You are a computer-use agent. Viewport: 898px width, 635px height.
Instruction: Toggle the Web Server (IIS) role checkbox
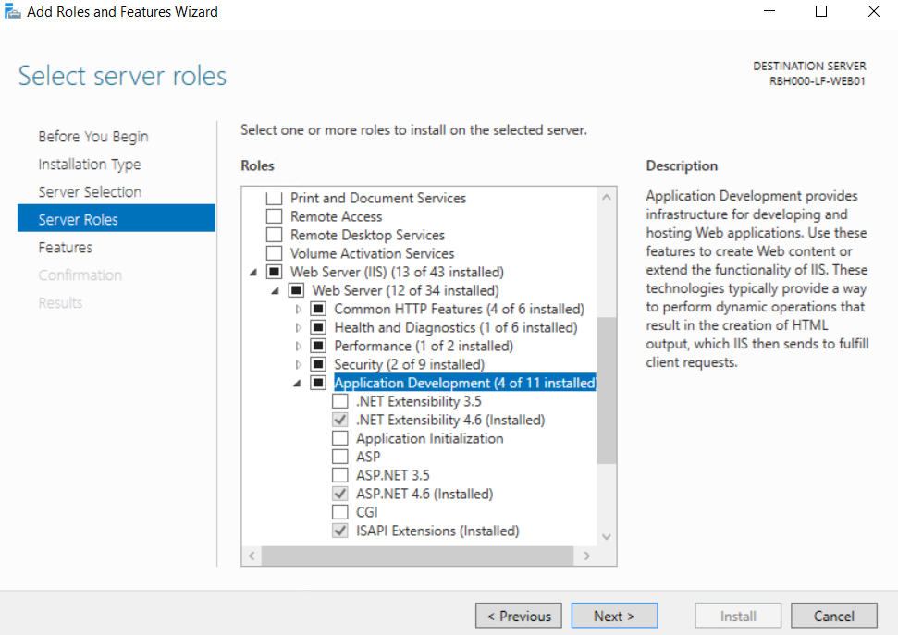pyautogui.click(x=275, y=272)
